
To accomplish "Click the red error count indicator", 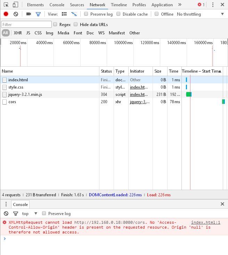I will coord(201,5).
